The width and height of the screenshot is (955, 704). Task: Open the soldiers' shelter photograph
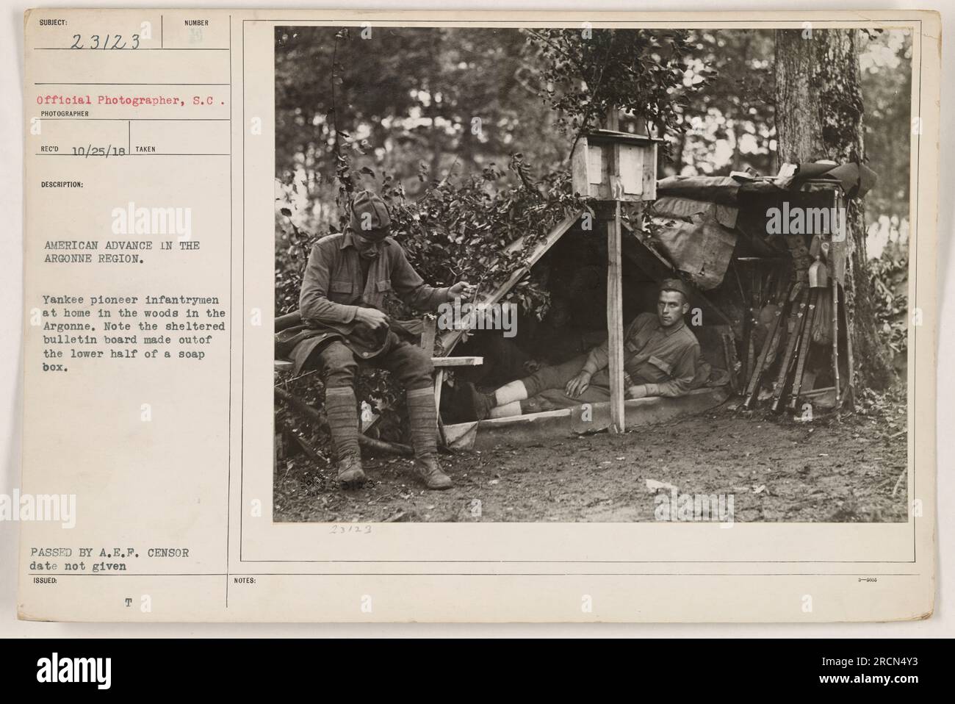[x=591, y=275]
